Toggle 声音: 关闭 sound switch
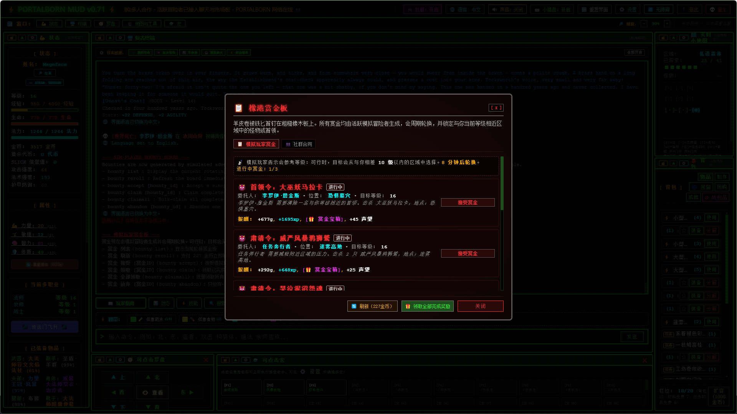The image size is (737, 414). click(507, 10)
